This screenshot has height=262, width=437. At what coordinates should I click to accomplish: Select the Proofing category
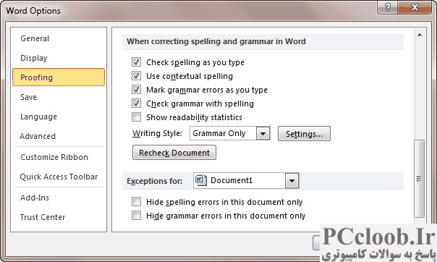pyautogui.click(x=59, y=77)
